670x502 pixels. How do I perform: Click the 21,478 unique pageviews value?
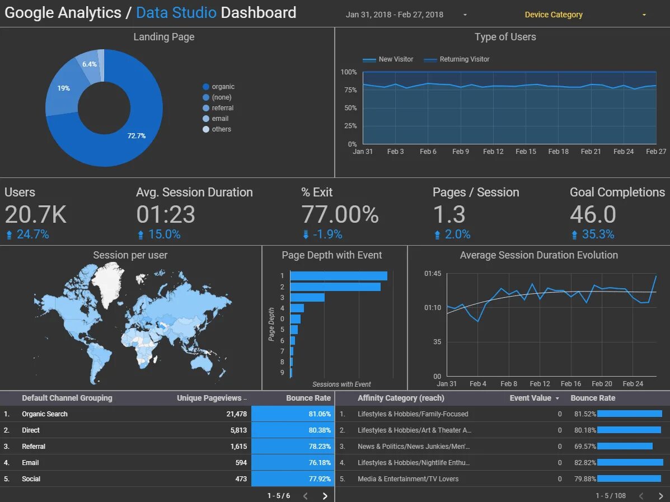coord(236,414)
